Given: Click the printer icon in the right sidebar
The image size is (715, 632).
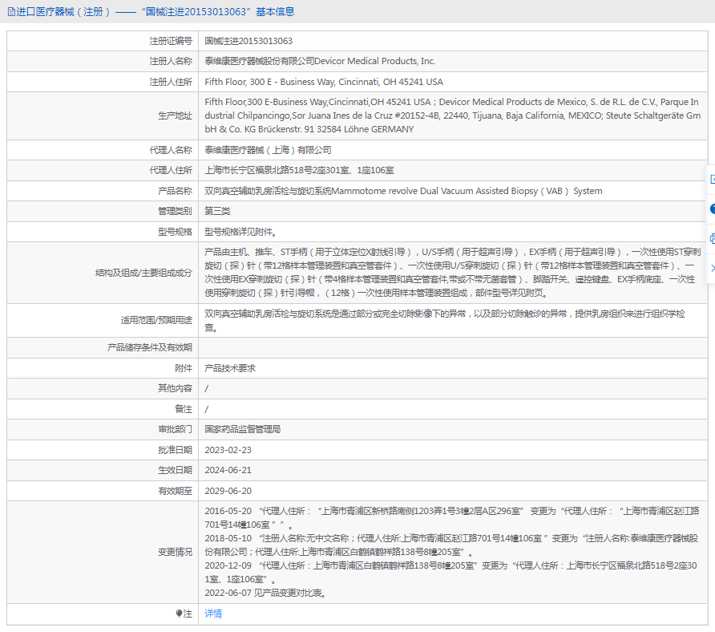Looking at the screenshot, I should (711, 238).
